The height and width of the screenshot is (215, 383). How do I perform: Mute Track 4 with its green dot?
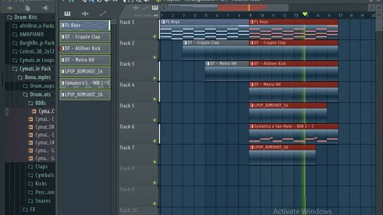[154, 99]
